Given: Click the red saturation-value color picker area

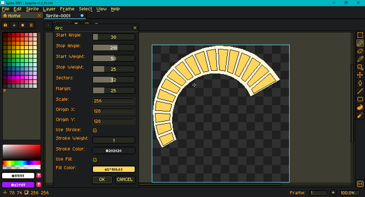Looking at the screenshot, I should click(x=21, y=152).
